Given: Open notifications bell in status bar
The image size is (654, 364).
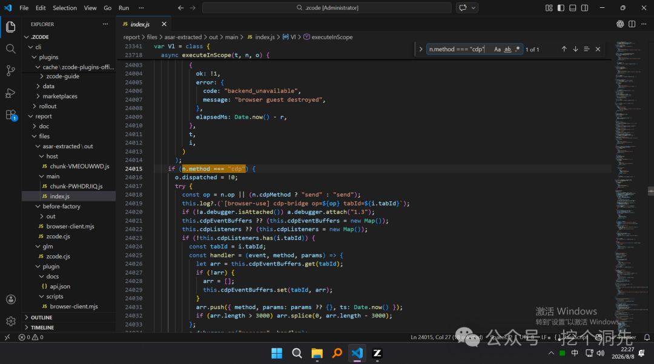Looking at the screenshot, I should pos(647,337).
